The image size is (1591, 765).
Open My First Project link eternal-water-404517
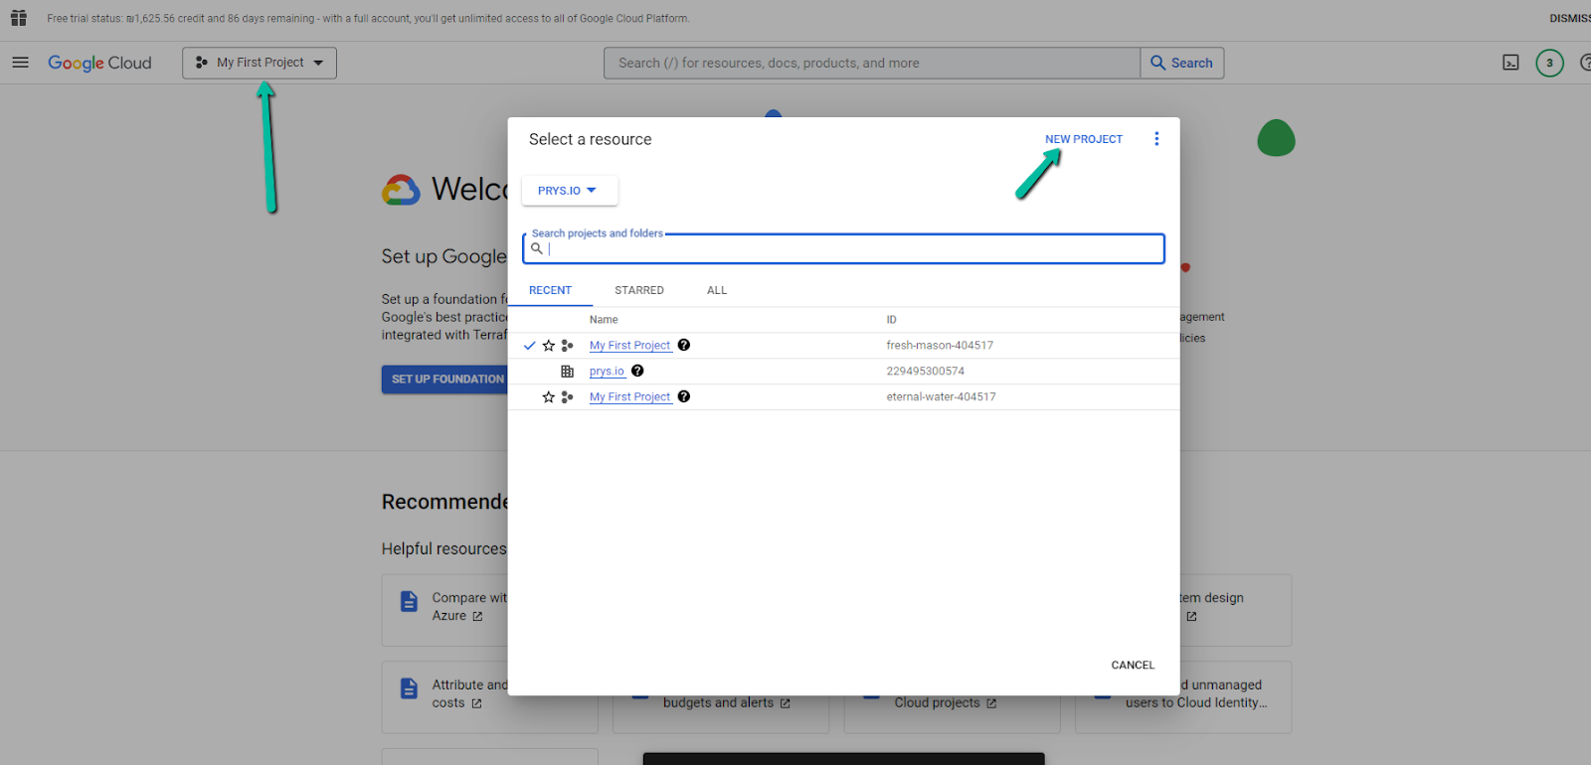click(630, 397)
